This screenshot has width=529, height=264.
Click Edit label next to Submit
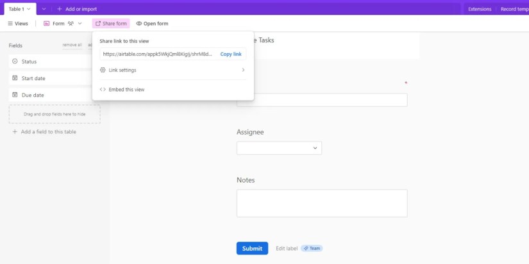pos(287,249)
